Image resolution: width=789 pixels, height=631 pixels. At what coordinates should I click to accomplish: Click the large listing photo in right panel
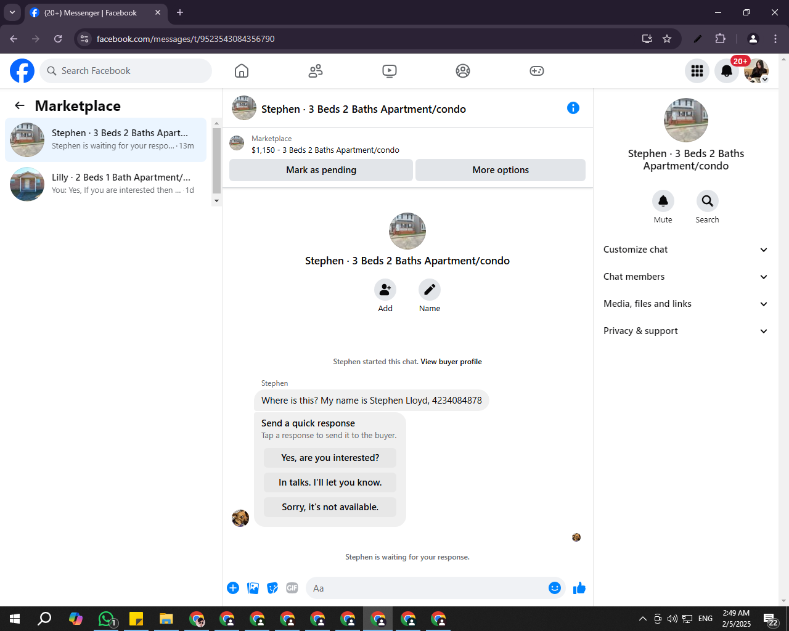(x=686, y=120)
